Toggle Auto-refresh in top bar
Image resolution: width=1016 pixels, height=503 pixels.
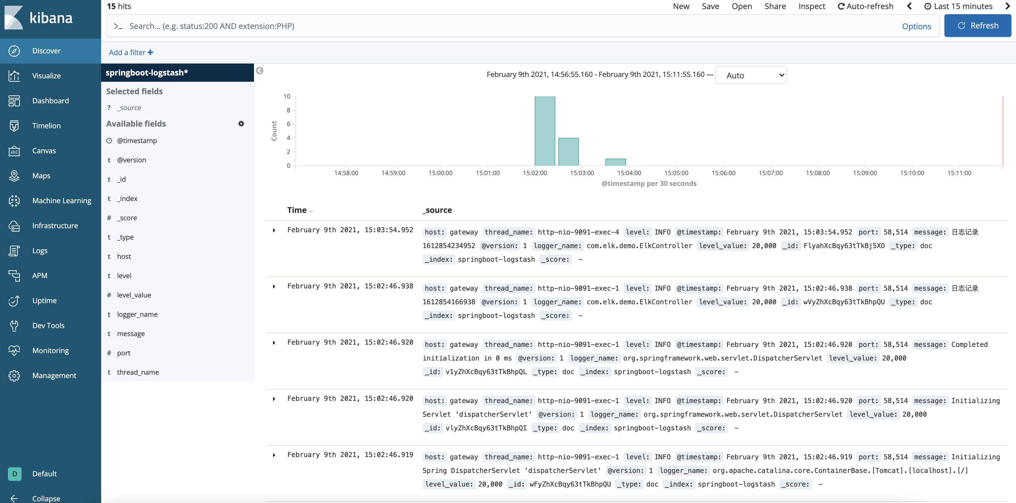coord(865,6)
